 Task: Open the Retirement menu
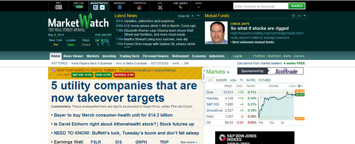pyautogui.click(x=180, y=56)
